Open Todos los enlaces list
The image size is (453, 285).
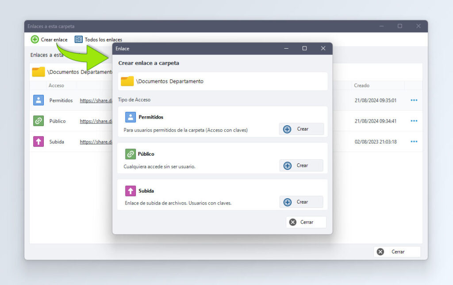(98, 39)
